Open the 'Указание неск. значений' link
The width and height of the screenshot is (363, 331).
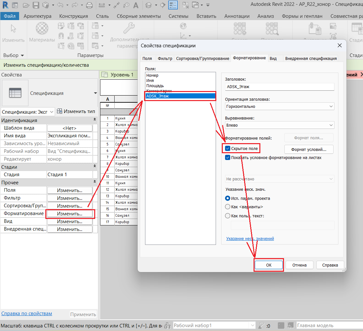(250, 238)
